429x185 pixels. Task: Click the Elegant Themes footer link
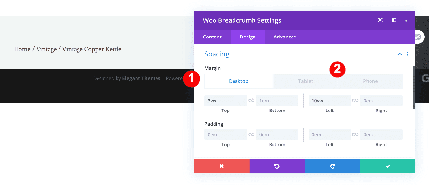click(141, 79)
